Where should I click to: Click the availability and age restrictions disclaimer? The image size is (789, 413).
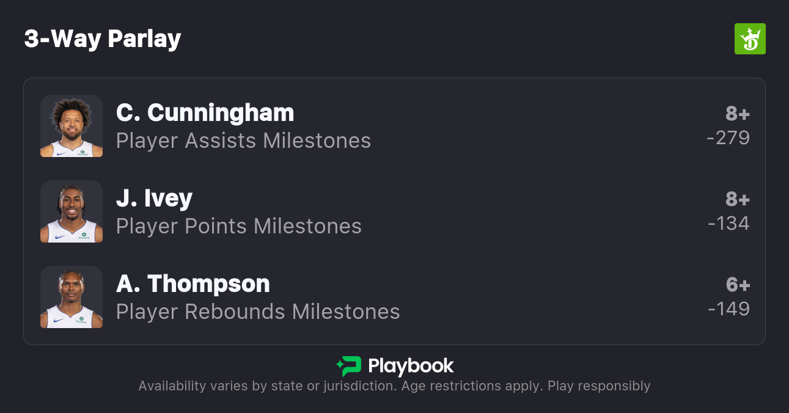[x=394, y=386]
